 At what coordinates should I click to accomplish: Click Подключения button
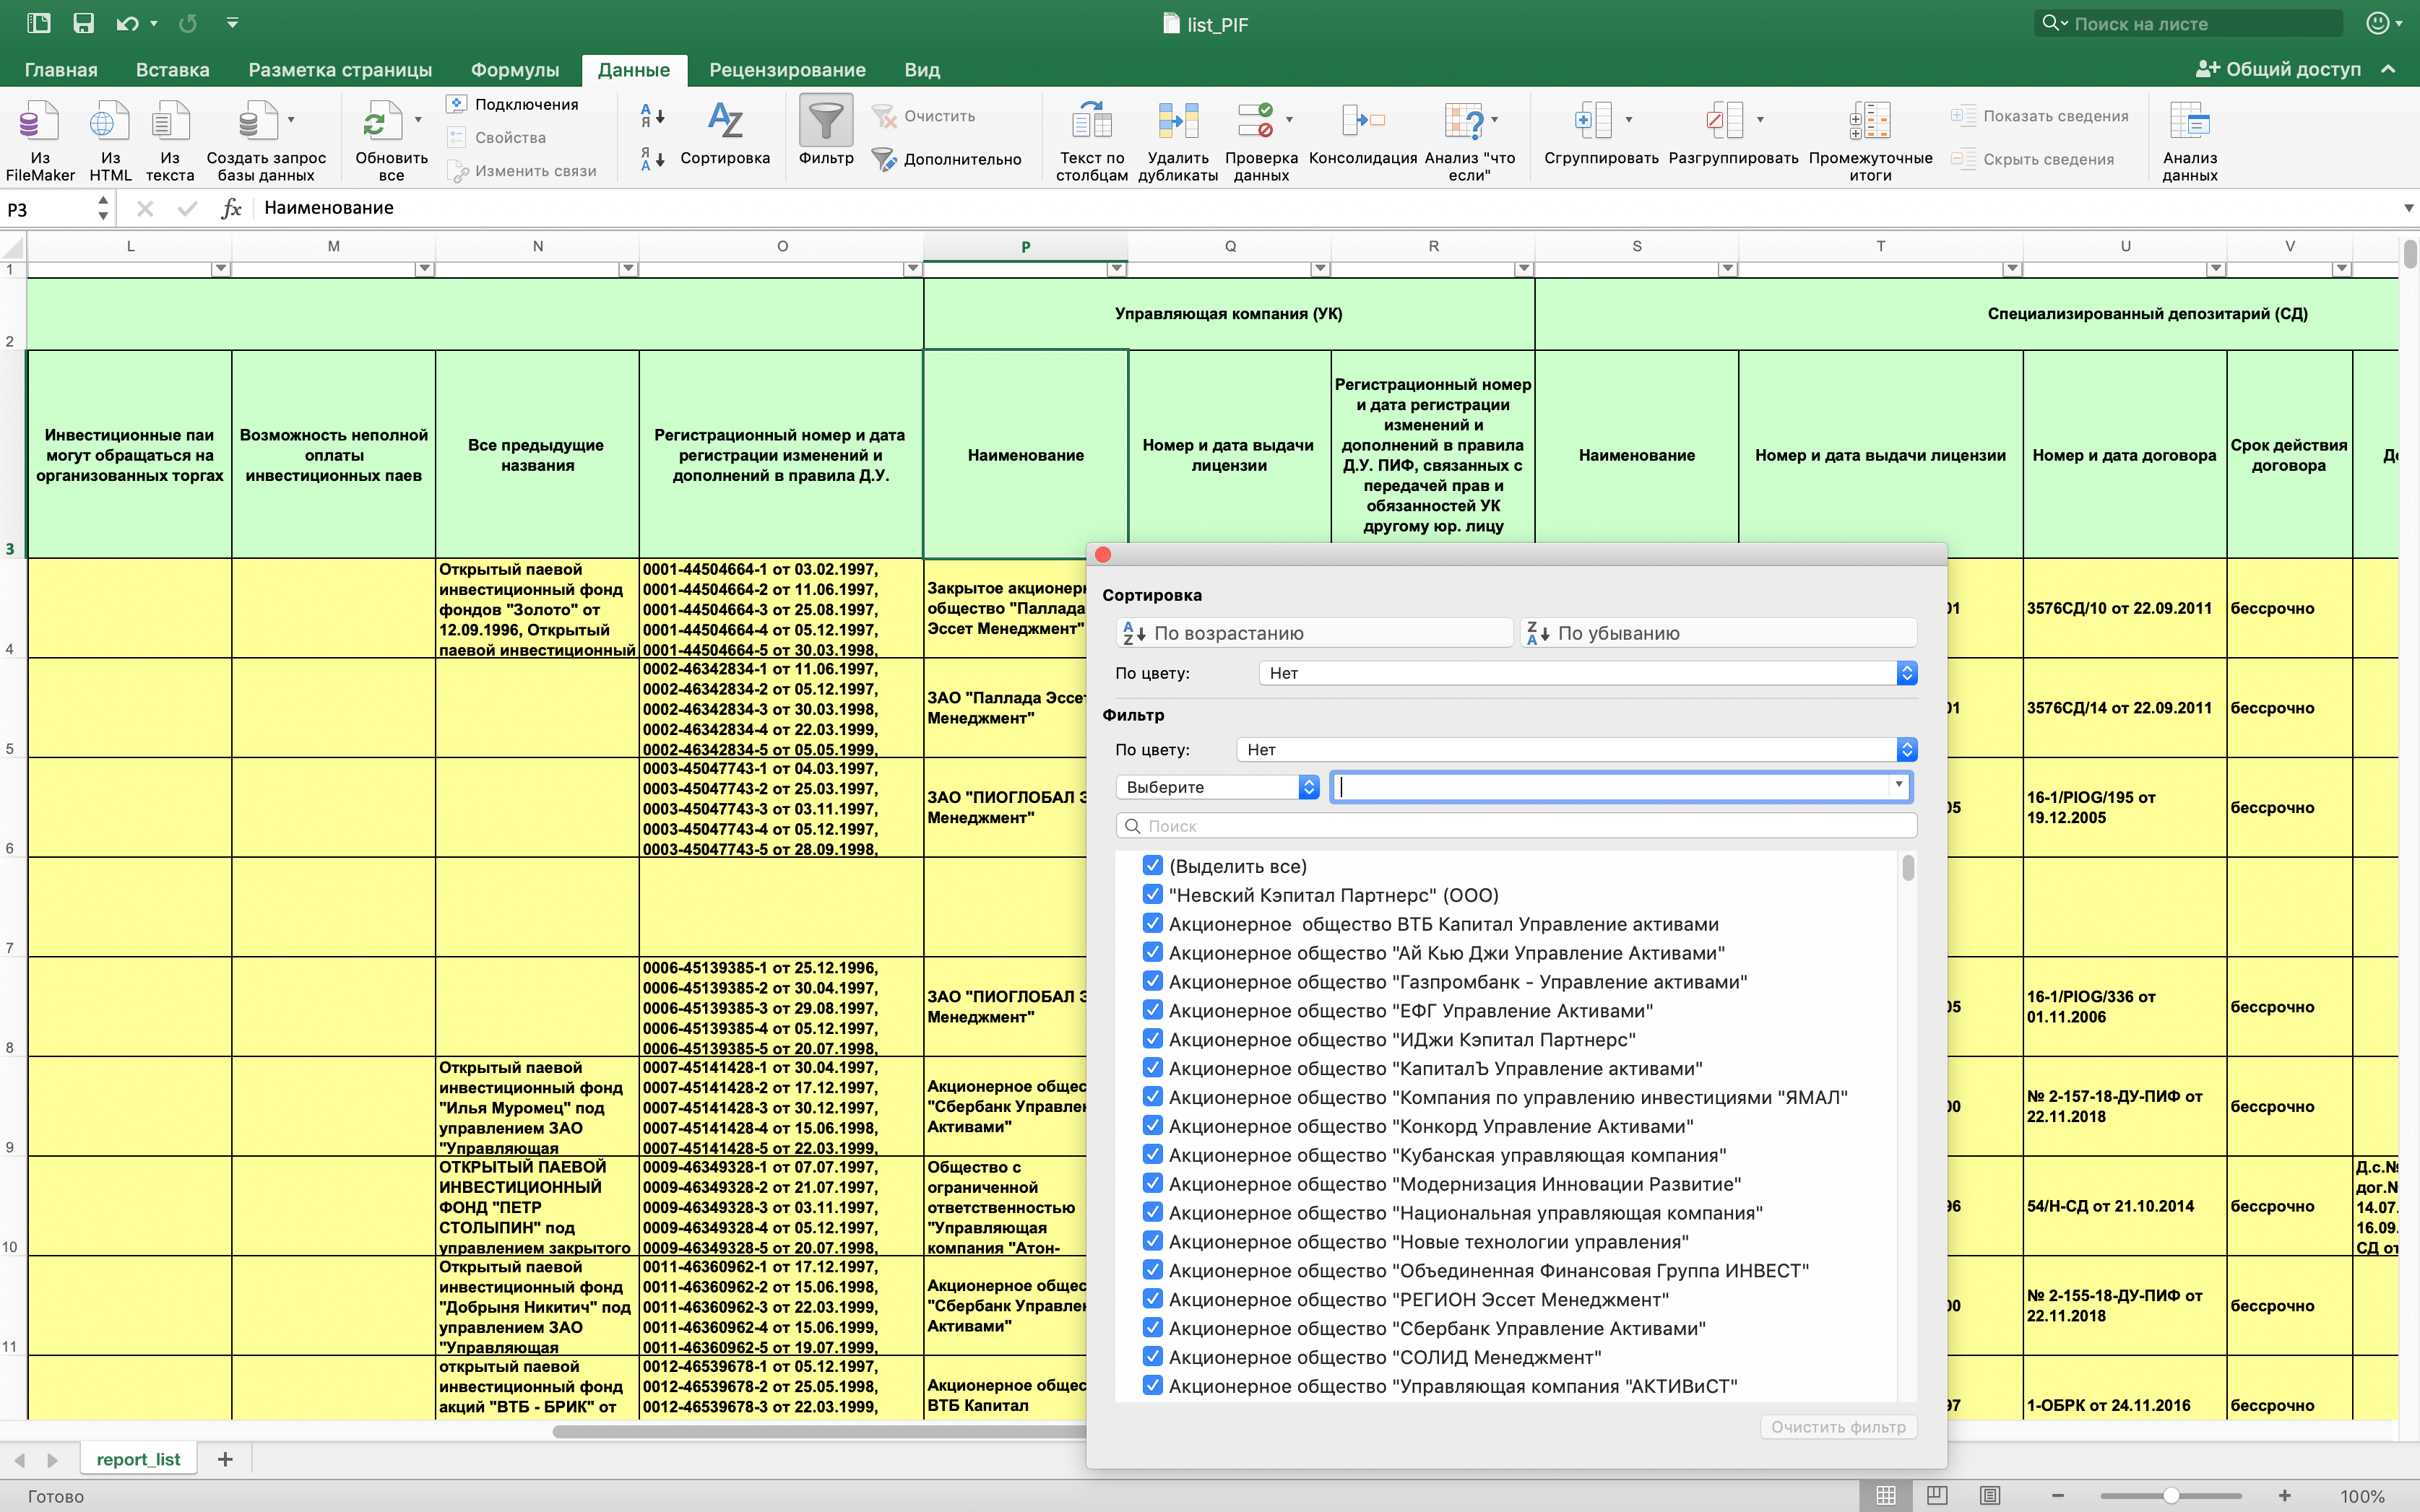pyautogui.click(x=512, y=104)
